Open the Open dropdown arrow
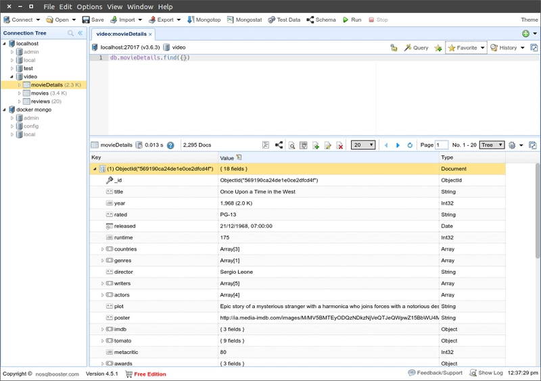The image size is (541, 381). coord(74,20)
